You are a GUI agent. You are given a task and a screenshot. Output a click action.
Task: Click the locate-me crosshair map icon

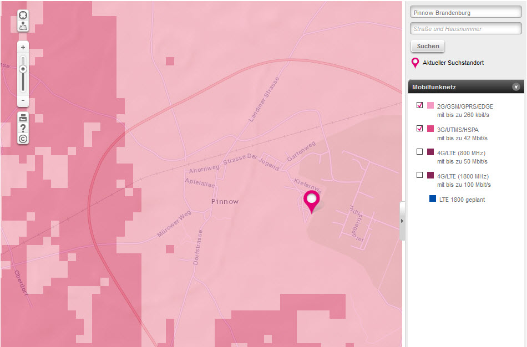pos(23,15)
